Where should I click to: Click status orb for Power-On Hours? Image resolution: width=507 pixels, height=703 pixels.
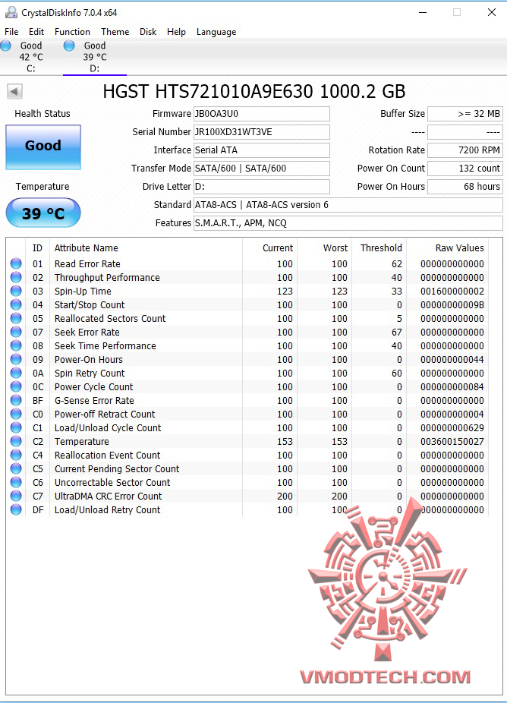click(16, 360)
